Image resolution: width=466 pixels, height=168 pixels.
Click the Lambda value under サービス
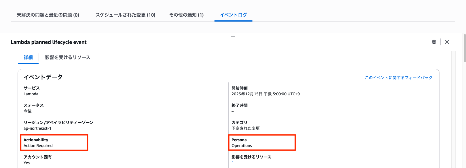coord(31,94)
